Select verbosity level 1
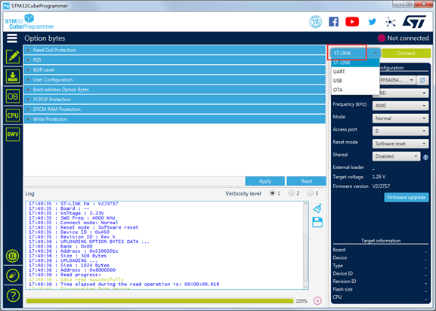The image size is (436, 311). click(272, 193)
